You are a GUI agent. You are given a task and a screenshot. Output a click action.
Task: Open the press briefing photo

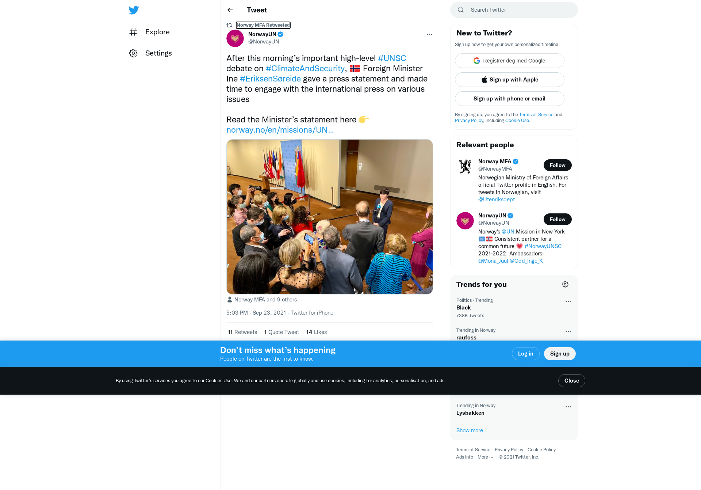pos(330,217)
